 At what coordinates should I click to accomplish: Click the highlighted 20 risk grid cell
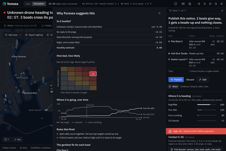[x=93, y=74]
